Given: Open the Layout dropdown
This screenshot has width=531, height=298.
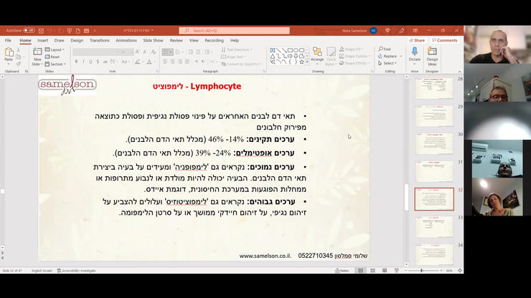Looking at the screenshot, I should pos(55,49).
